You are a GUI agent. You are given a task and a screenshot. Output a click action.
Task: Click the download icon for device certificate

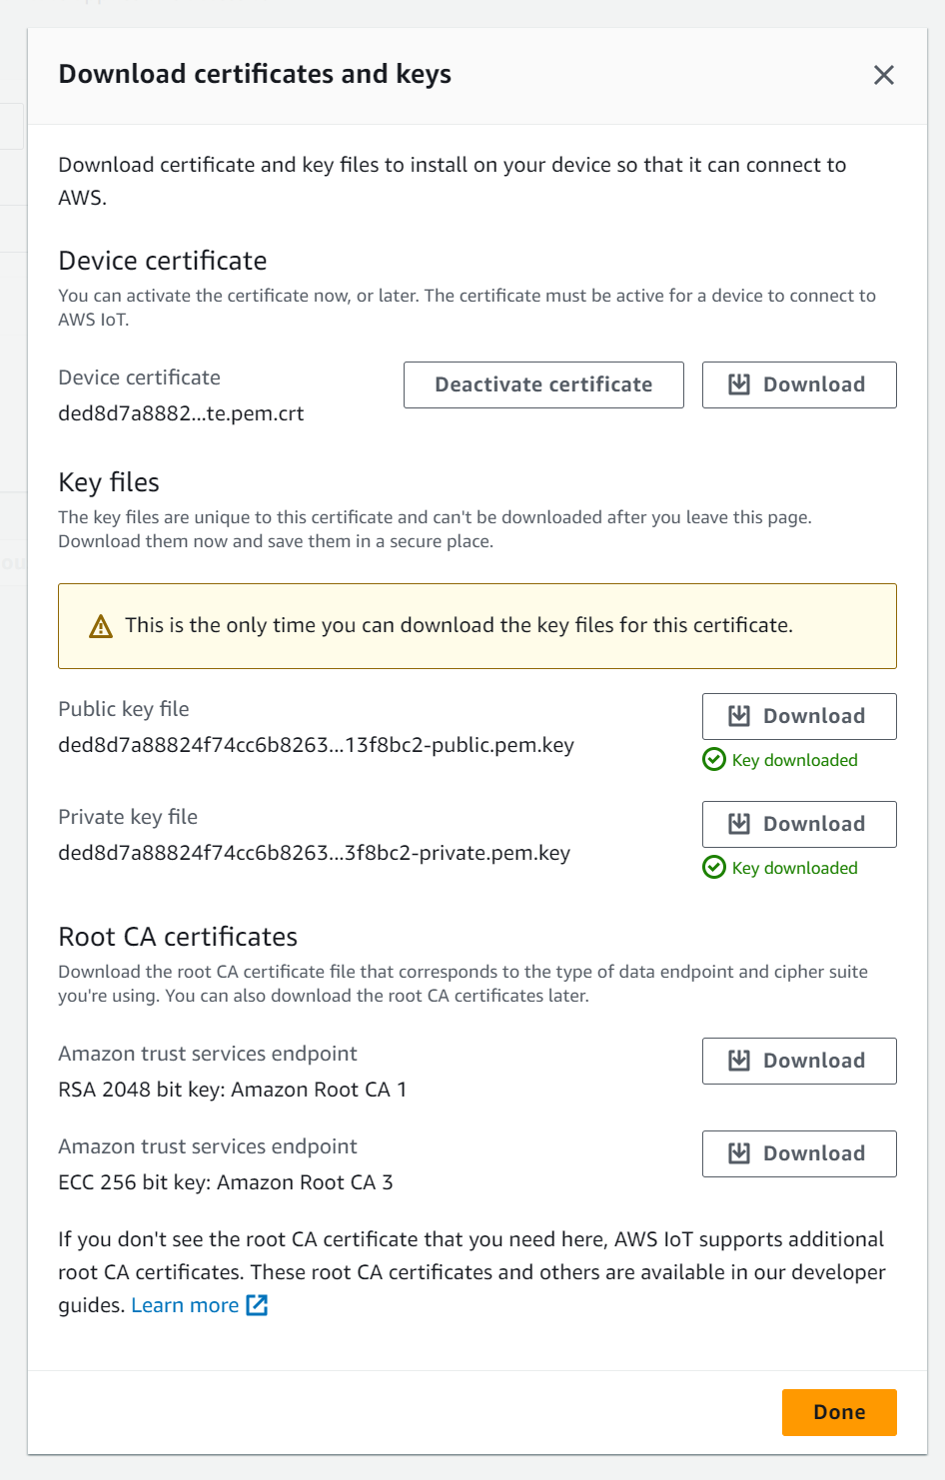coord(739,384)
